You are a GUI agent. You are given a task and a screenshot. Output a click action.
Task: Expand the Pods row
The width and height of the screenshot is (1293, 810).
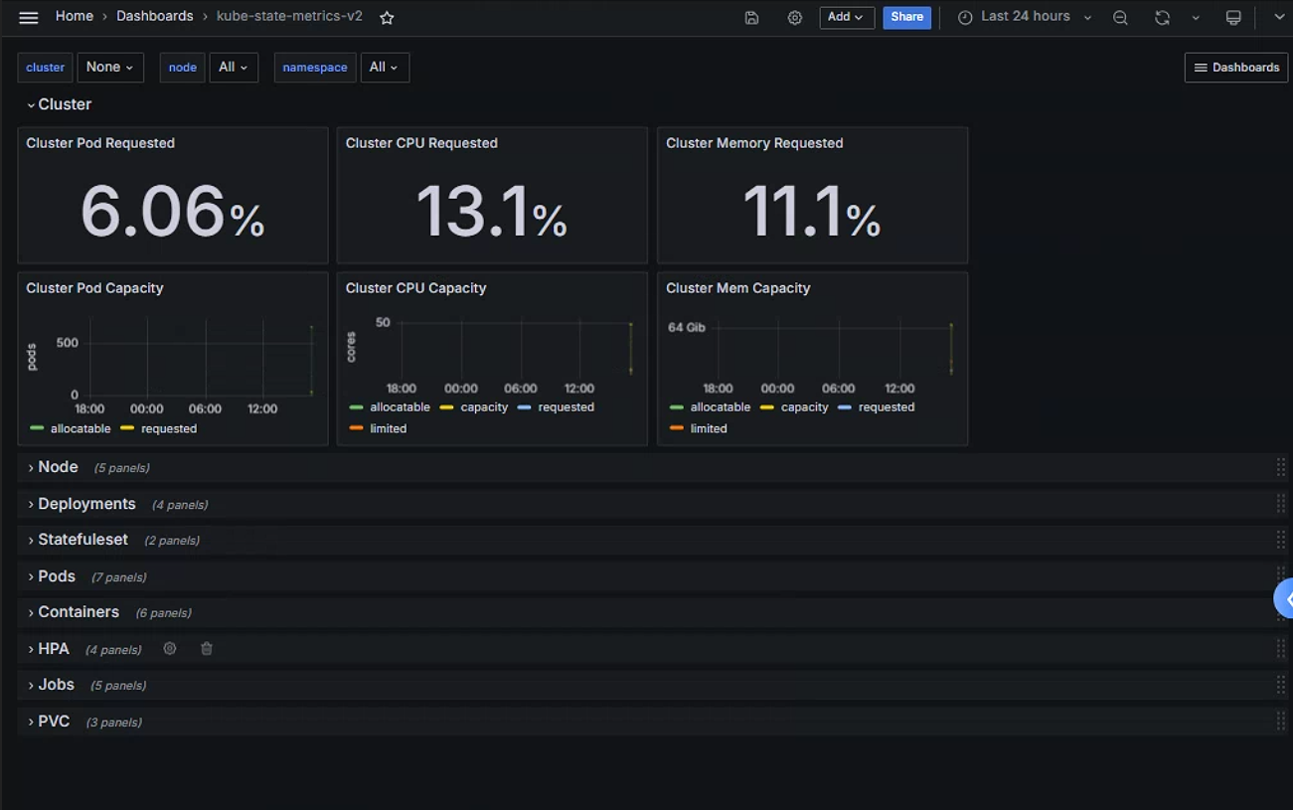pos(51,576)
